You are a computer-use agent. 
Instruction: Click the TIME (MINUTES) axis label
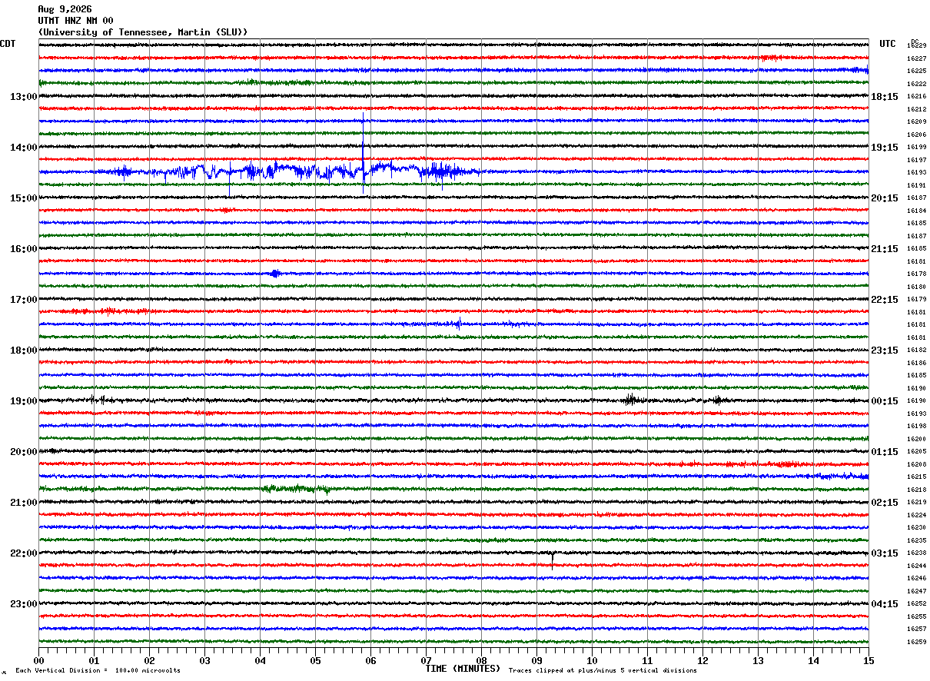point(463,669)
